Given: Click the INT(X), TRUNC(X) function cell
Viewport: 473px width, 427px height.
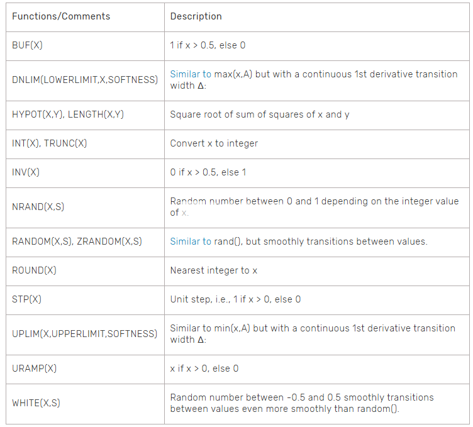Looking at the screenshot, I should coord(50,143).
